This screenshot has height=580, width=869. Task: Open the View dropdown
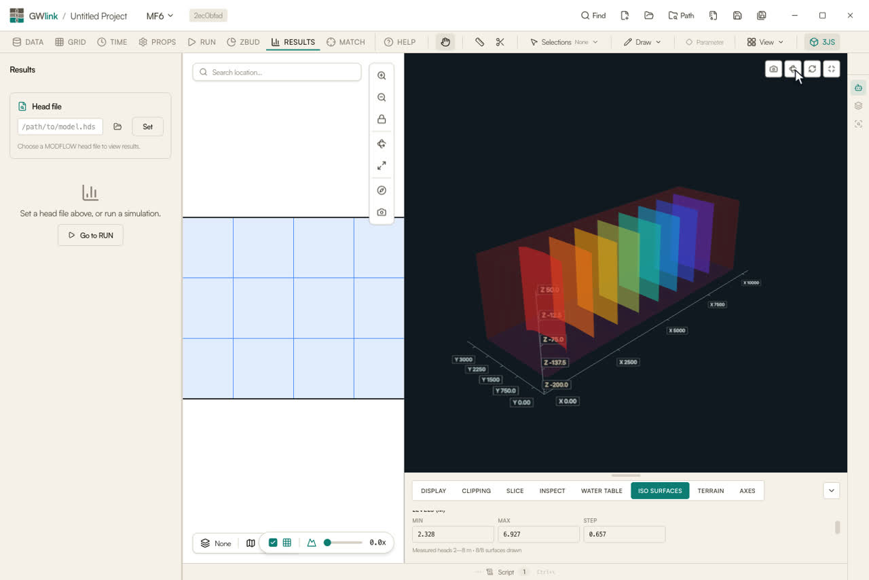pyautogui.click(x=765, y=42)
